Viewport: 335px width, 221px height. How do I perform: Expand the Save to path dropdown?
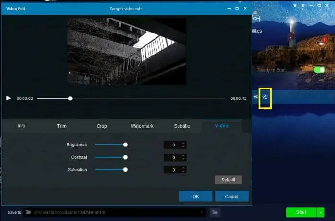coord(203,212)
